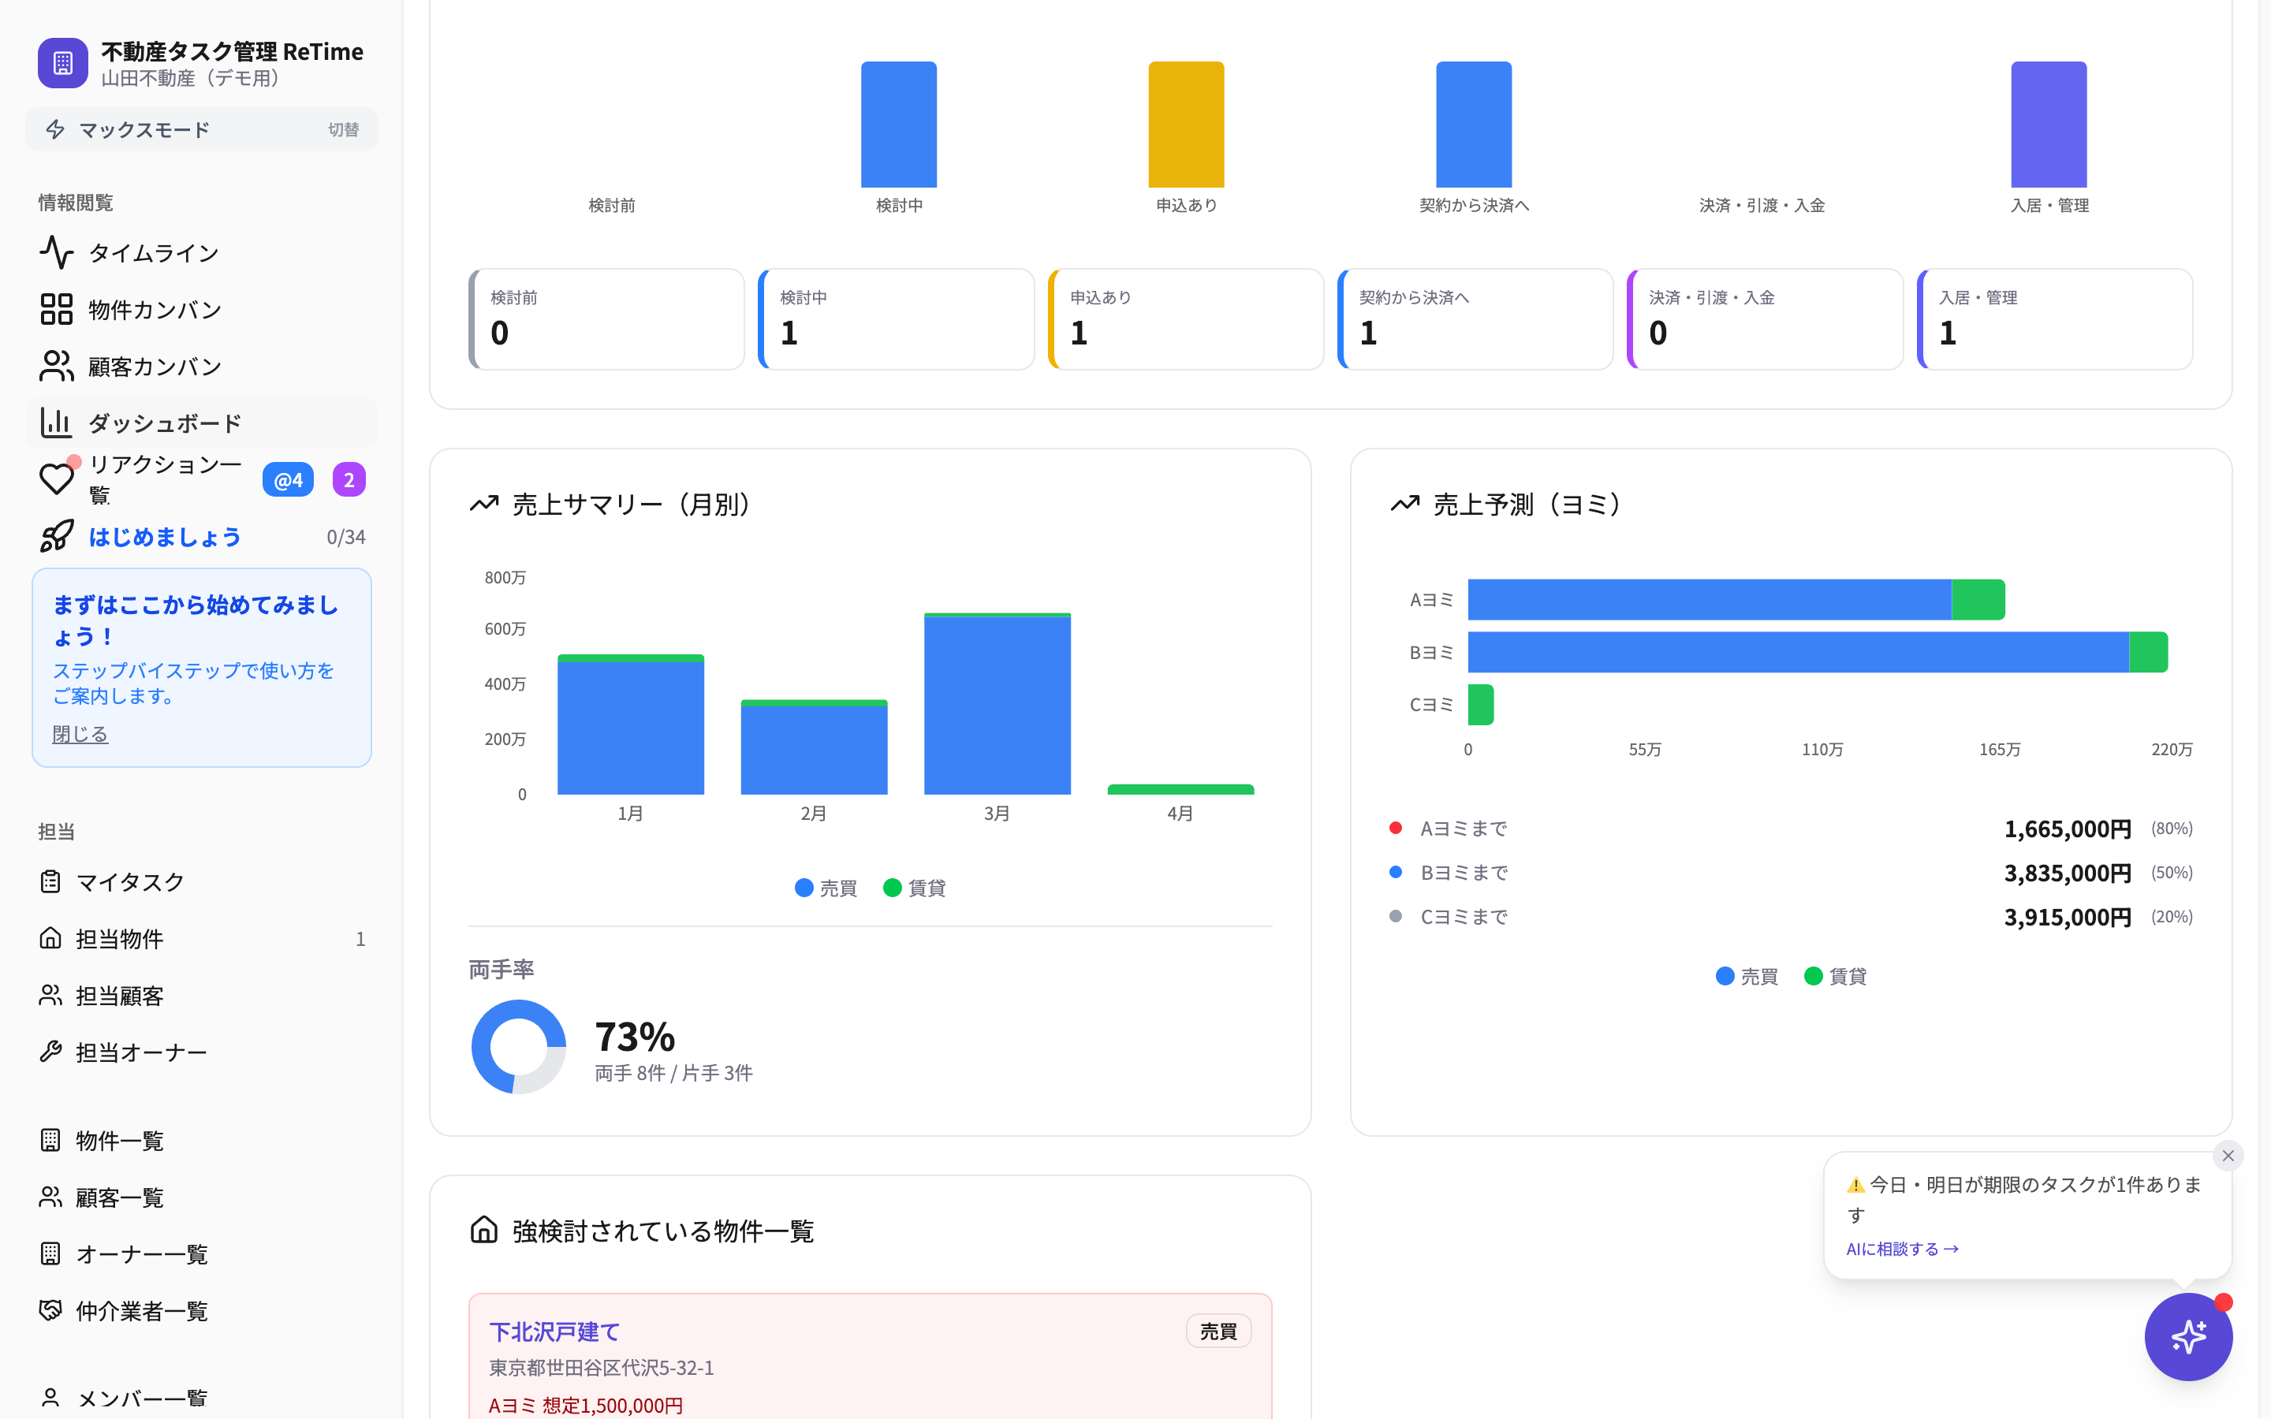Click the yellow 申込あり pipeline bar
The width and height of the screenshot is (2271, 1419).
[1186, 125]
